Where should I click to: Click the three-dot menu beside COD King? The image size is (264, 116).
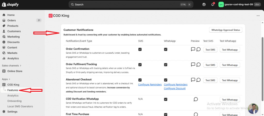point(258,16)
